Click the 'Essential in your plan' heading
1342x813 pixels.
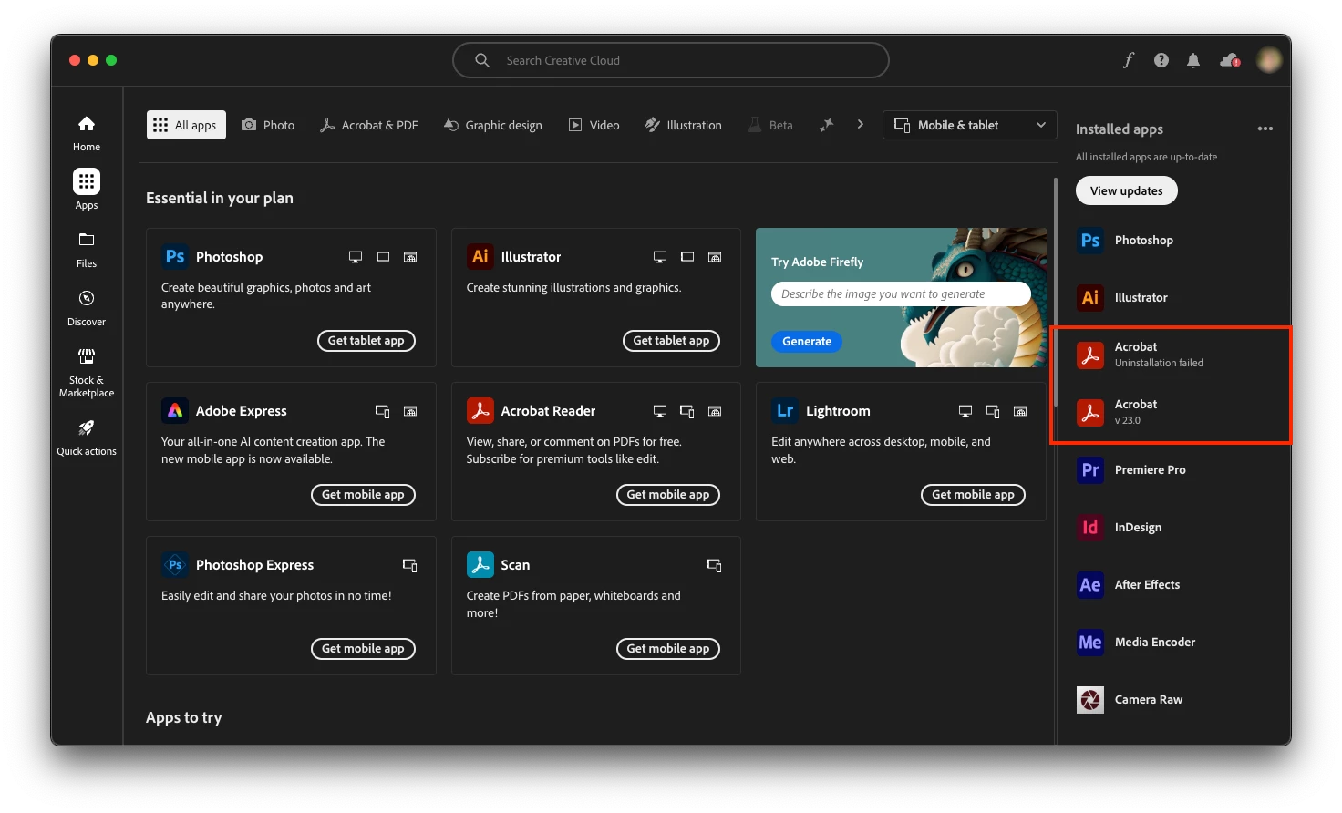coord(220,198)
